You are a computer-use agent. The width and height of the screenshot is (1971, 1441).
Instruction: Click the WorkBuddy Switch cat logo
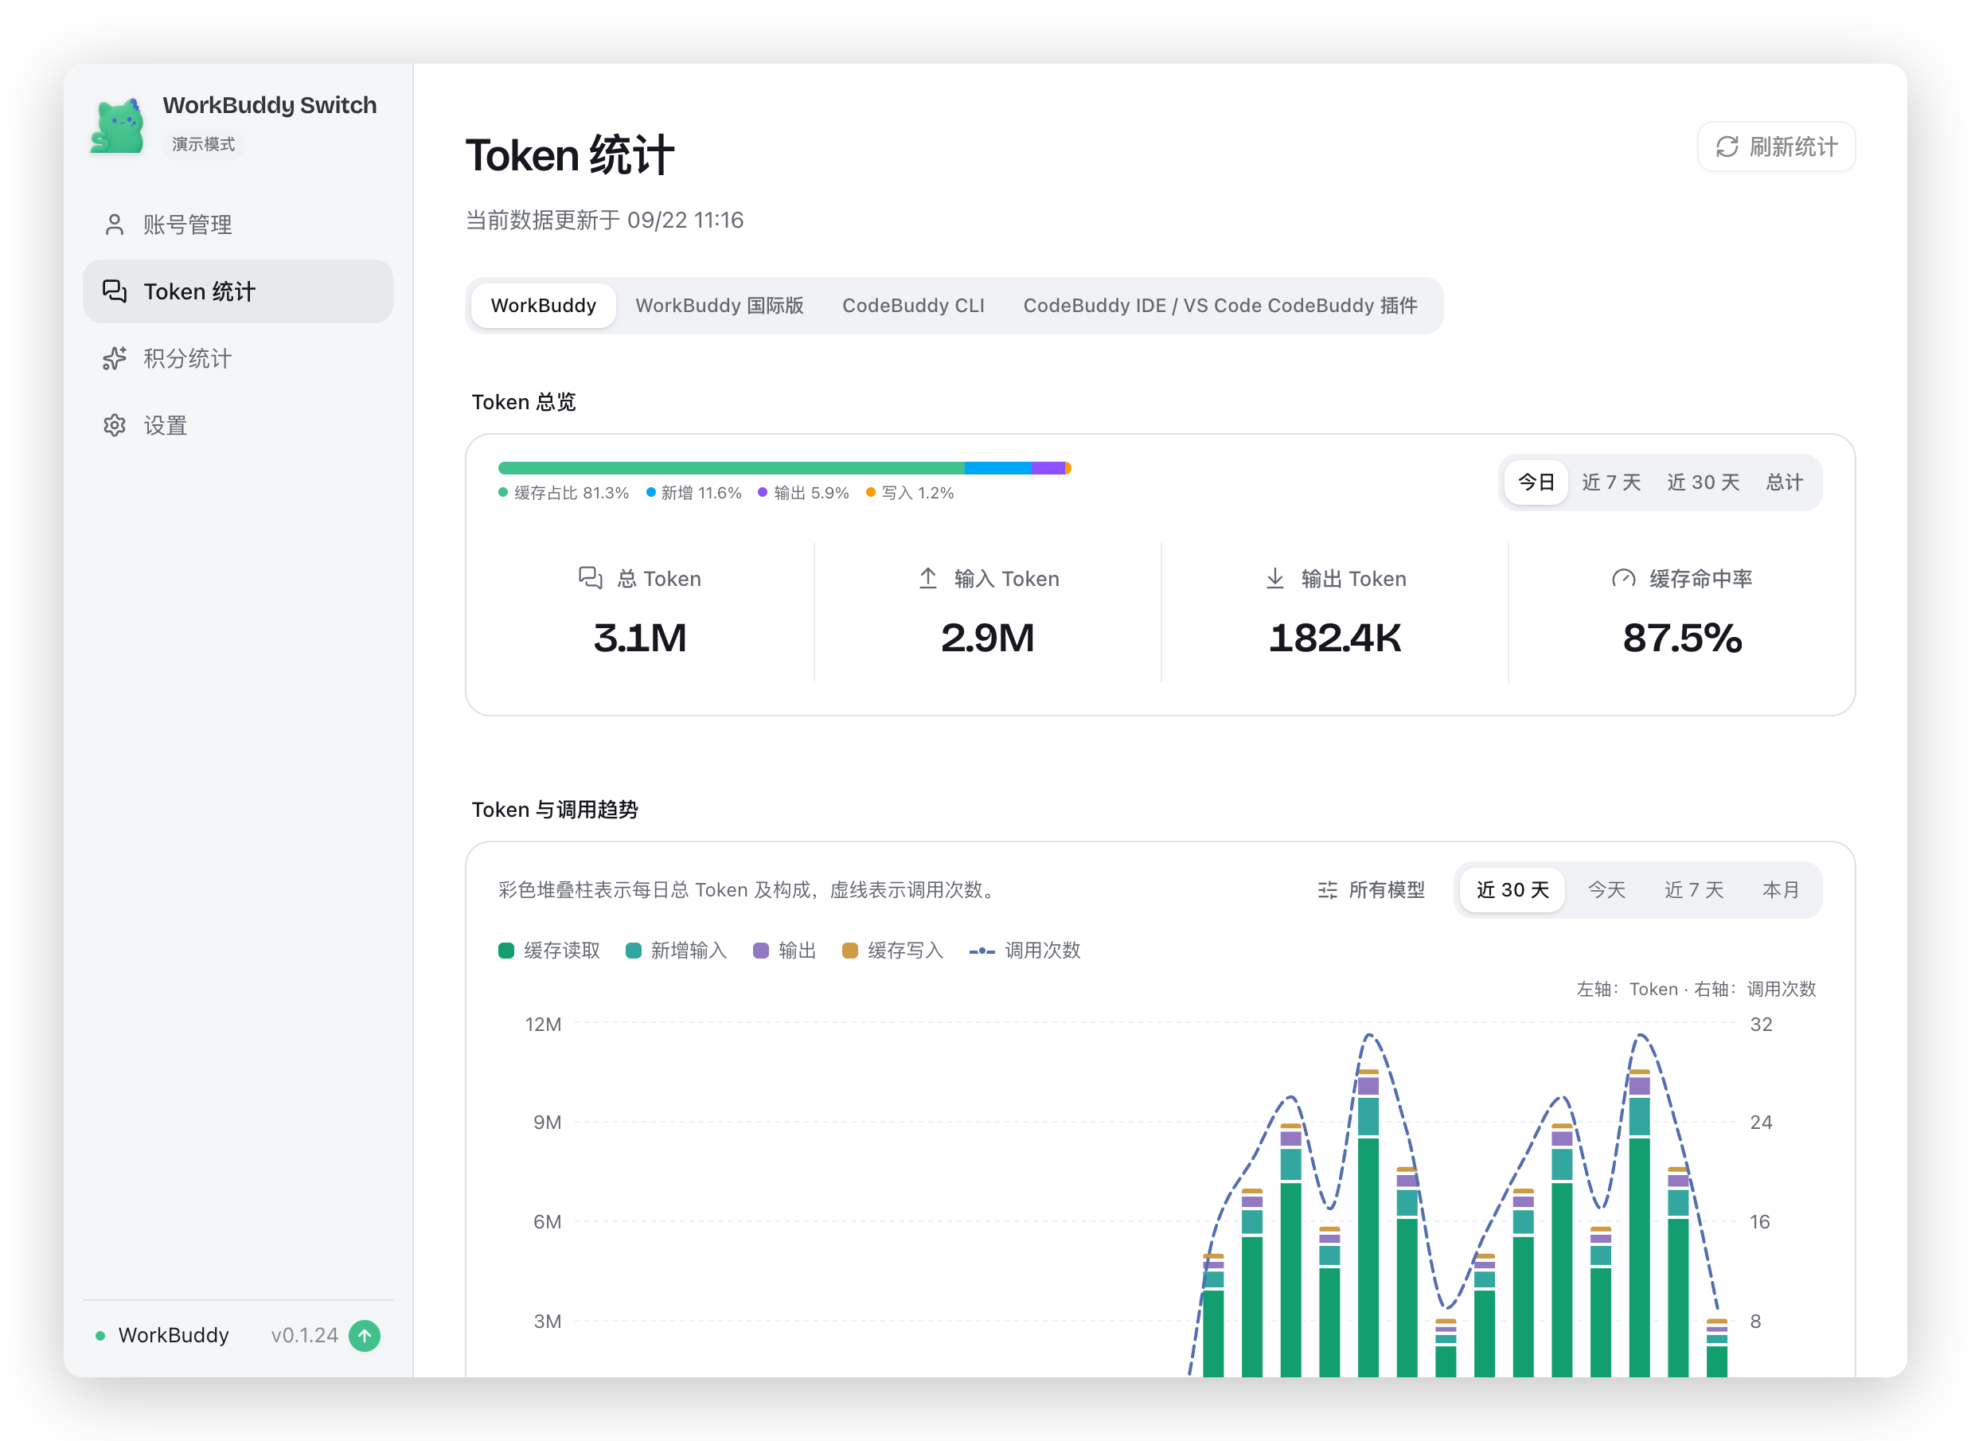click(x=117, y=125)
